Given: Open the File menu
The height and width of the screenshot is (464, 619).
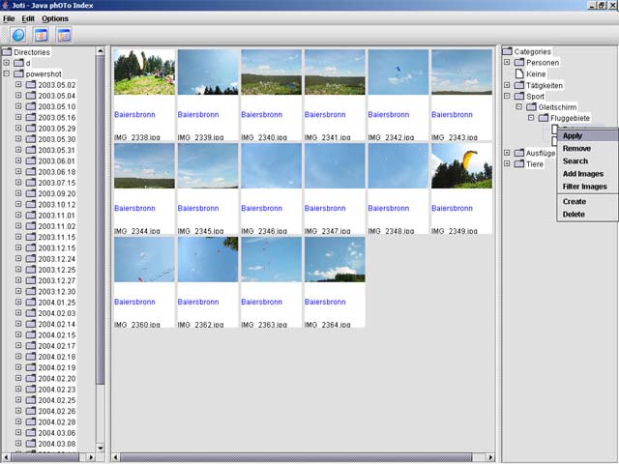Looking at the screenshot, I should pyautogui.click(x=9, y=18).
